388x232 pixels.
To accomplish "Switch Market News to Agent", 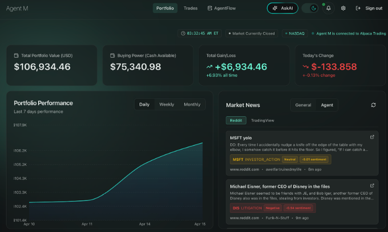I will (x=327, y=105).
